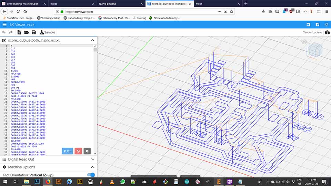Create a new file with the new-file icon
Viewport: 331px width, 186px height.
tap(19, 32)
